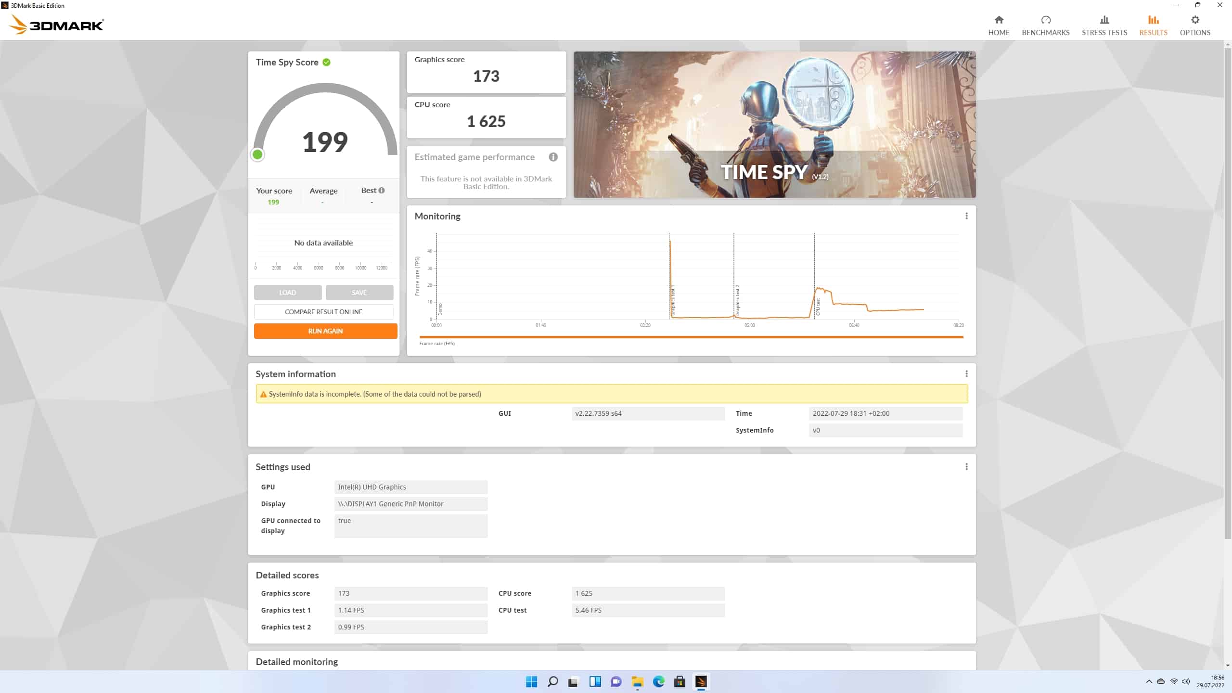Click the Load button

pos(287,293)
